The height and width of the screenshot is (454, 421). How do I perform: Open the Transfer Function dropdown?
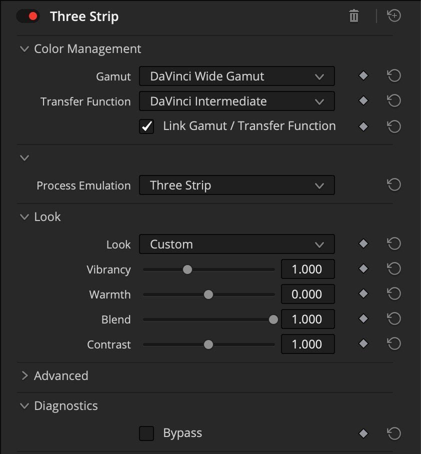pyautogui.click(x=237, y=101)
